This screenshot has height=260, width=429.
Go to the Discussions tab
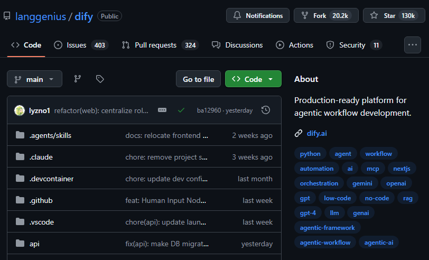coord(237,45)
